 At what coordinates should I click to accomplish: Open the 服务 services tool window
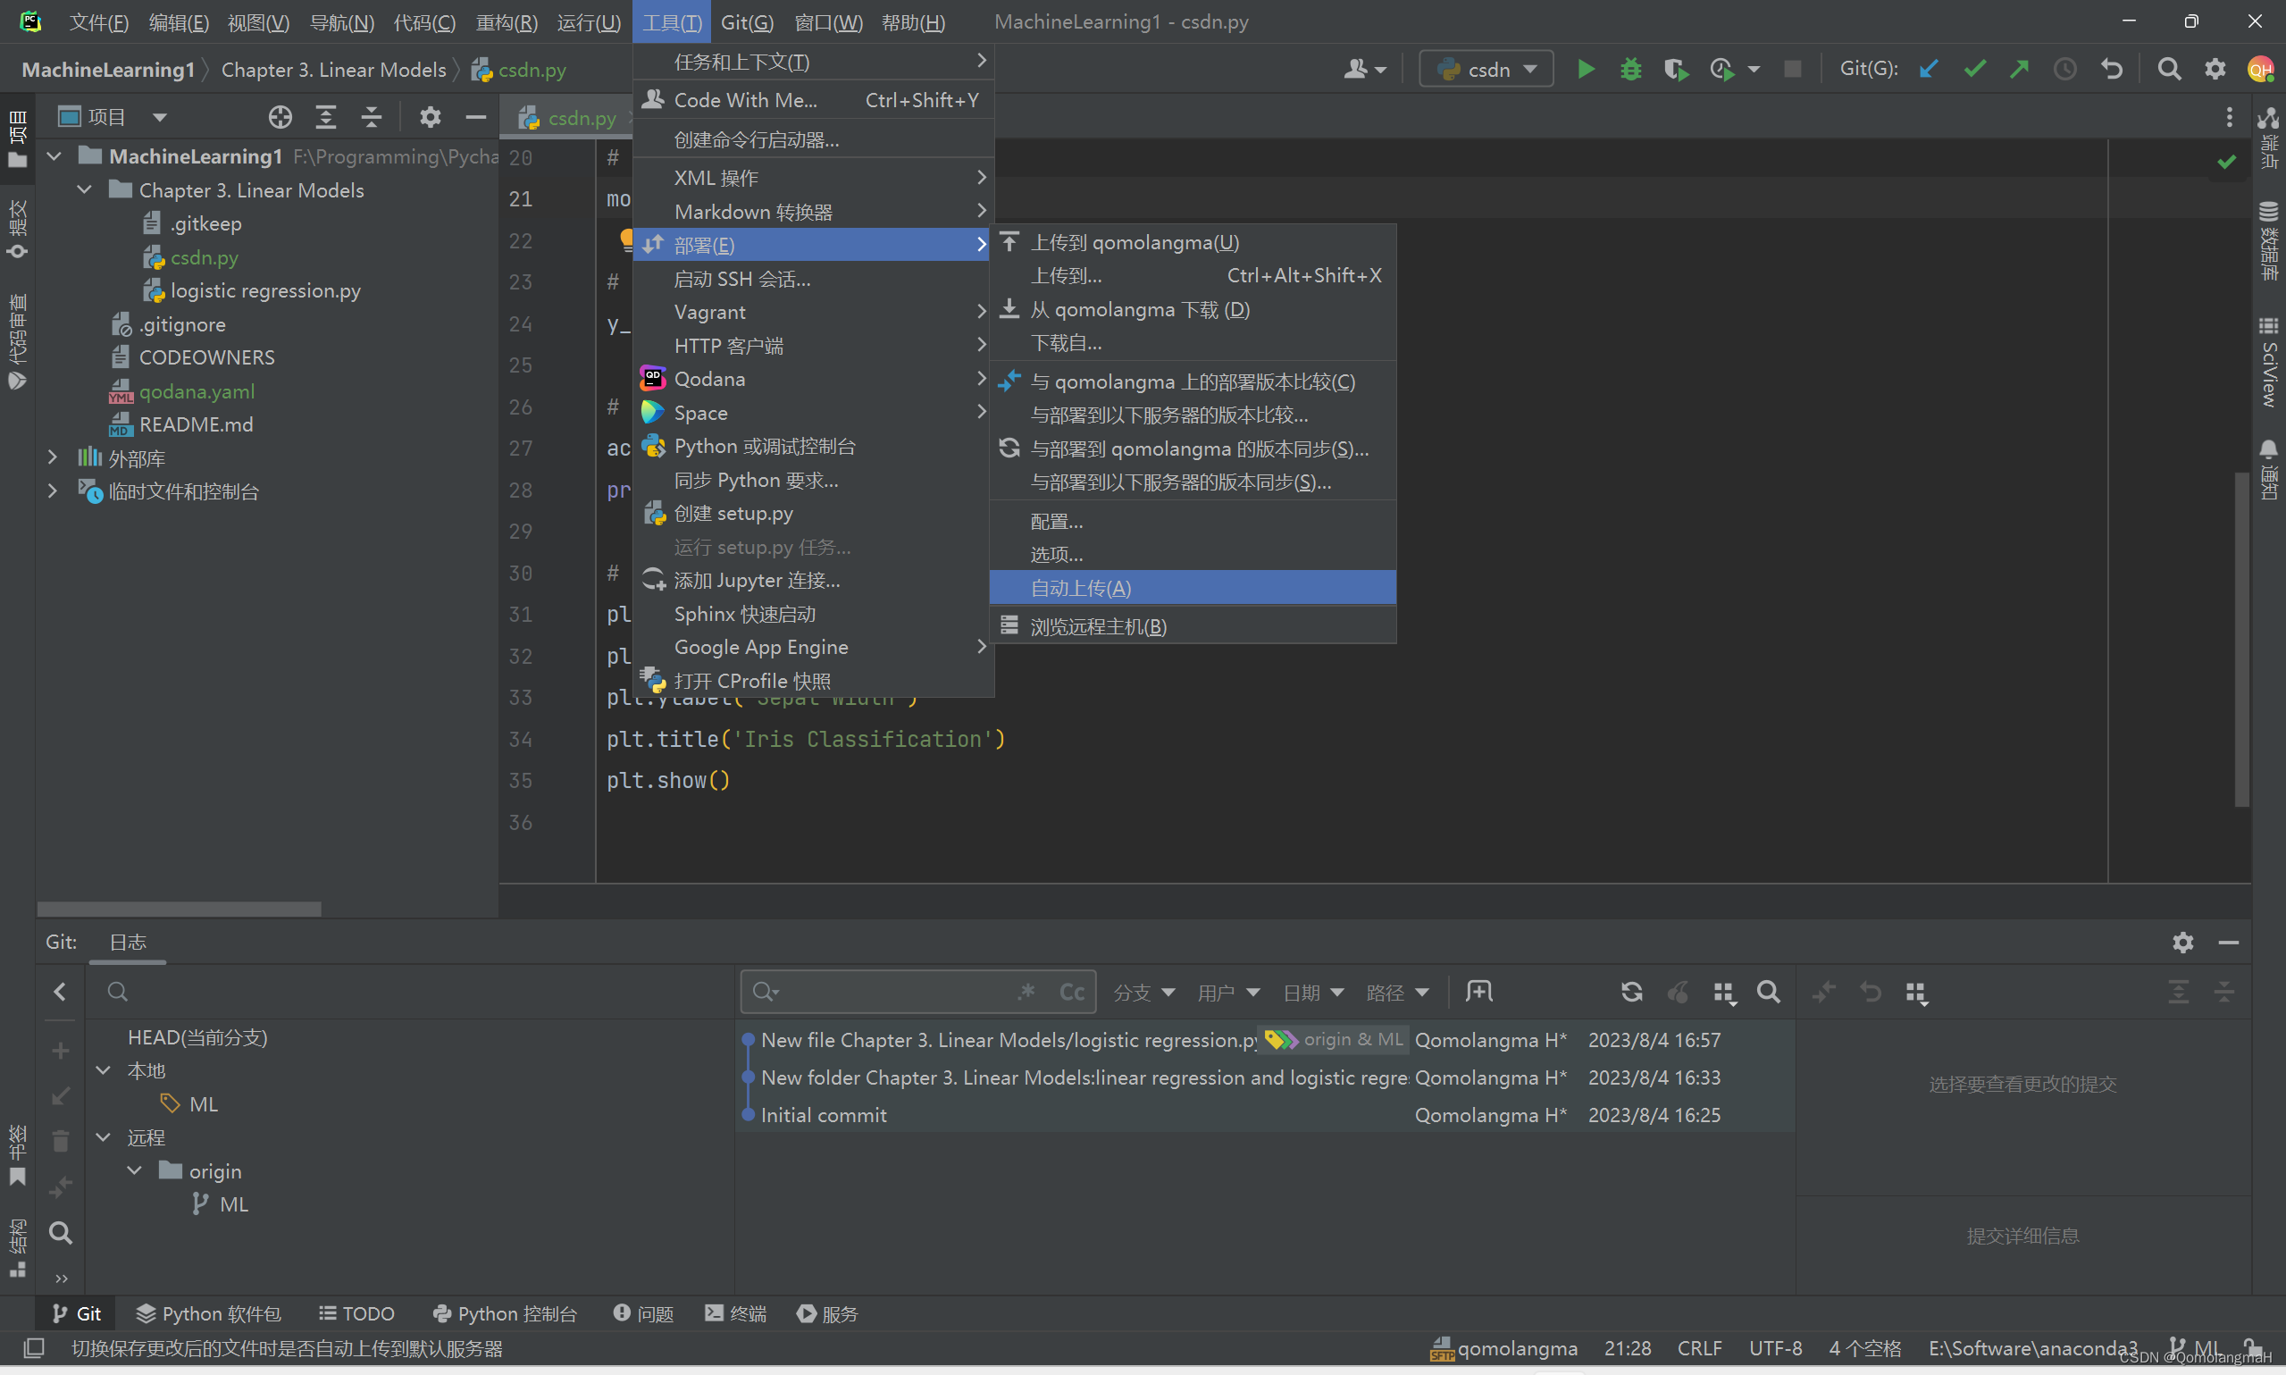[x=827, y=1314]
